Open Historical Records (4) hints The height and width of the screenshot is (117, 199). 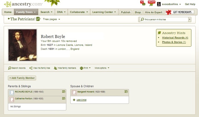point(175,38)
